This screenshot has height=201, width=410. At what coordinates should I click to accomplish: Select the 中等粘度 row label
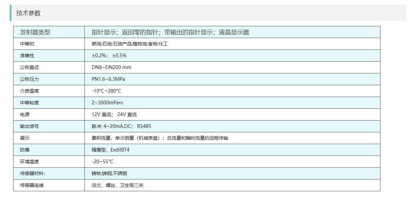(29, 103)
